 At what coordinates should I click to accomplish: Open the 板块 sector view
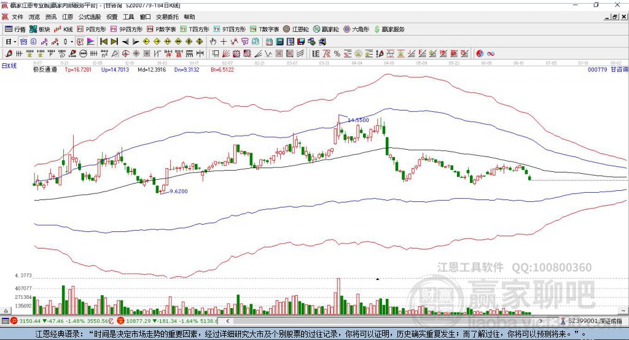40,29
